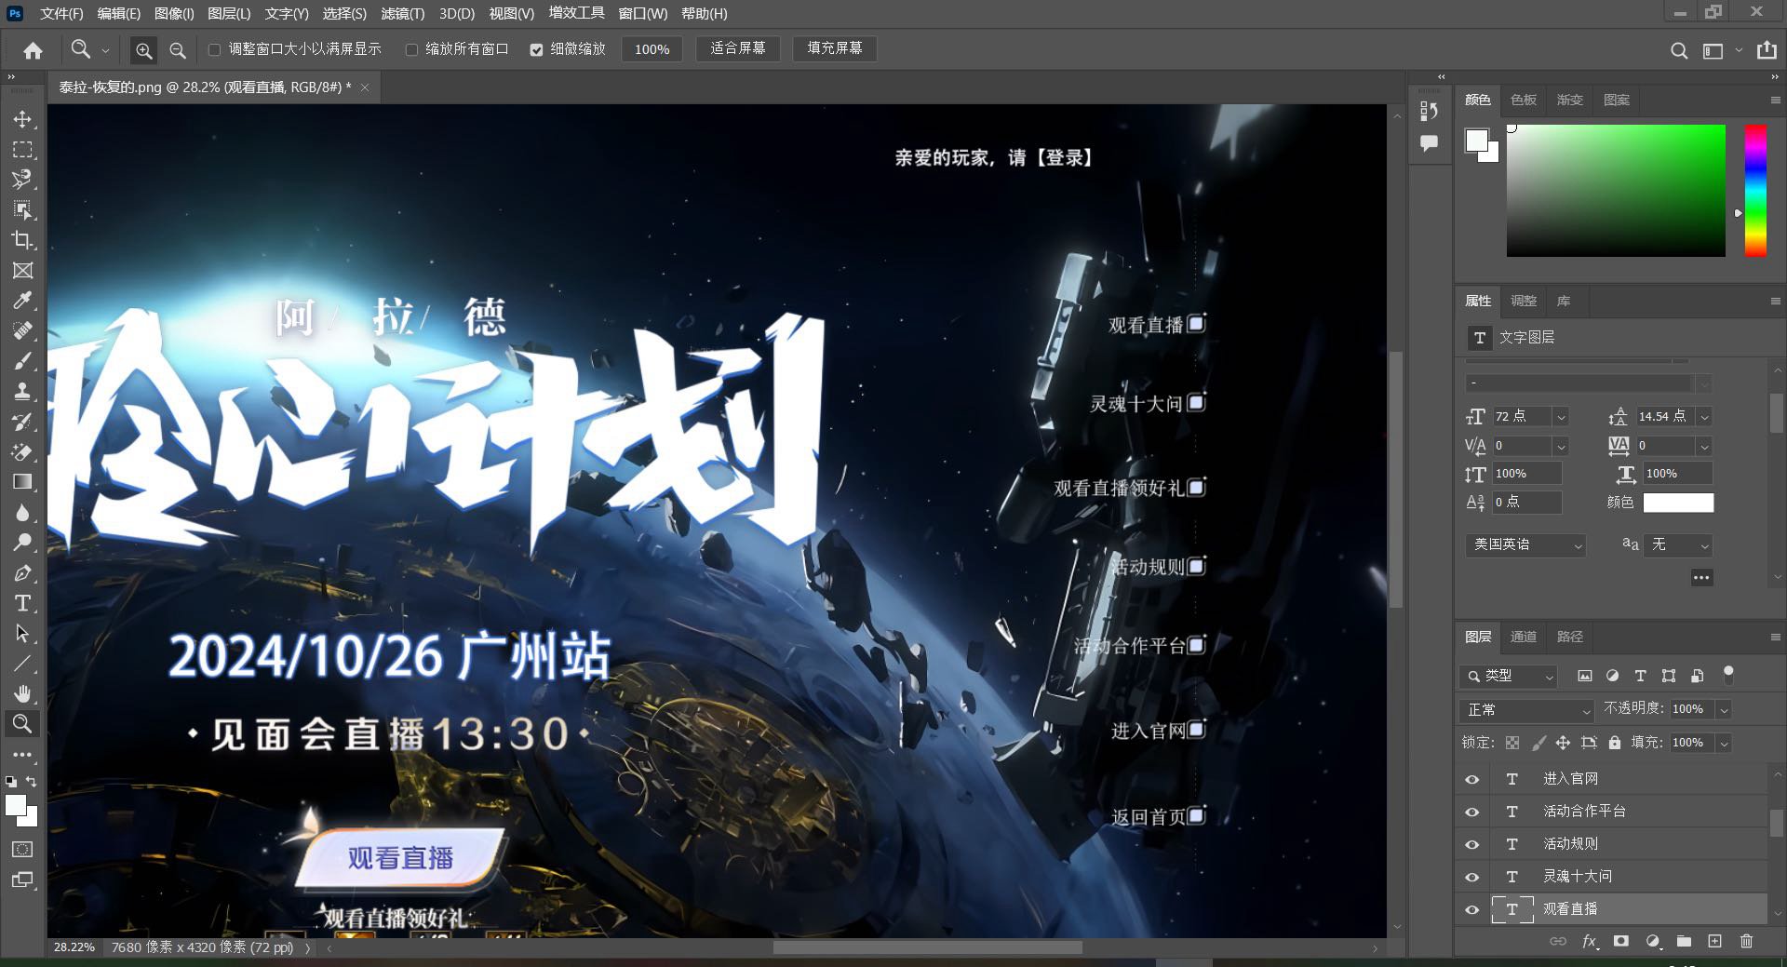Select the Brush tool
This screenshot has width=1787, height=967.
pos(22,361)
